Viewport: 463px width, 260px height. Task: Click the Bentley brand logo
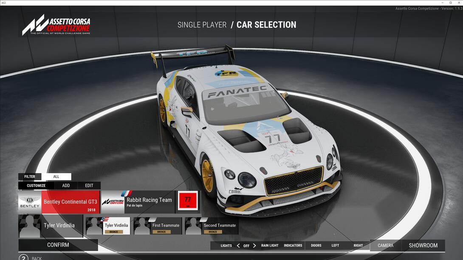click(x=30, y=202)
